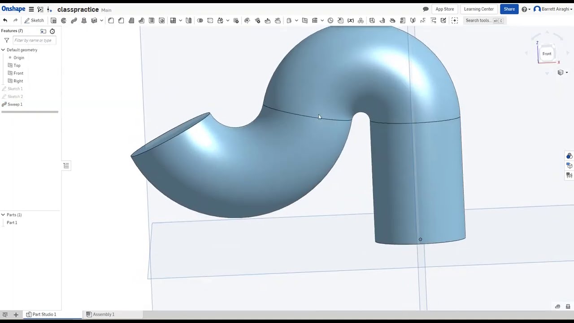This screenshot has width=574, height=323.
Task: Collapse the Default geometry group
Action: (3, 50)
